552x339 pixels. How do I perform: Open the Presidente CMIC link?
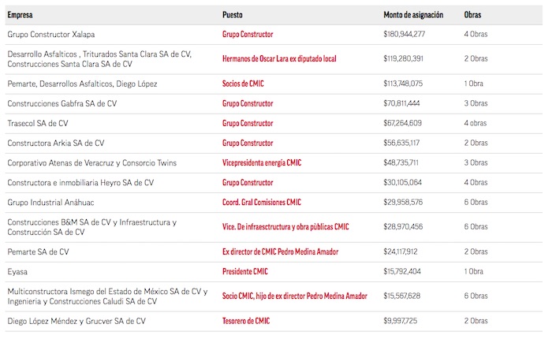[245, 272]
